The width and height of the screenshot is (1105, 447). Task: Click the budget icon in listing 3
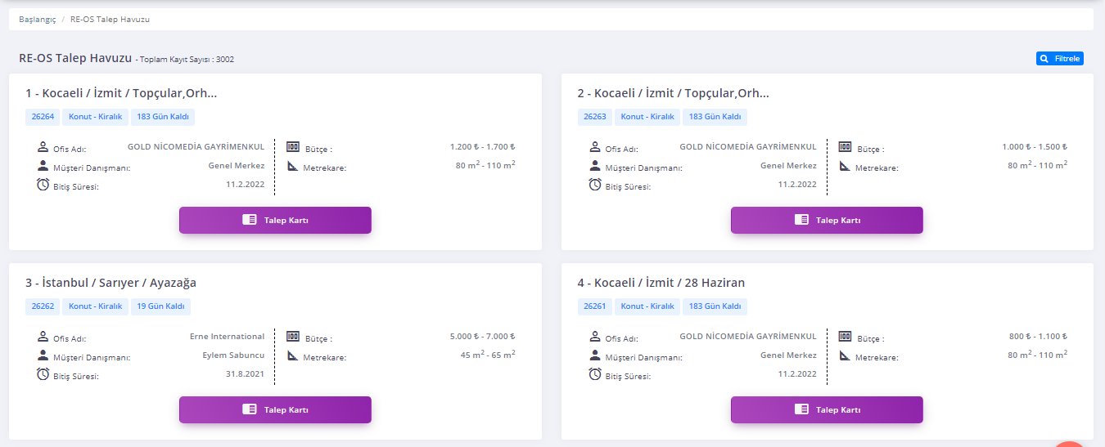(x=293, y=337)
